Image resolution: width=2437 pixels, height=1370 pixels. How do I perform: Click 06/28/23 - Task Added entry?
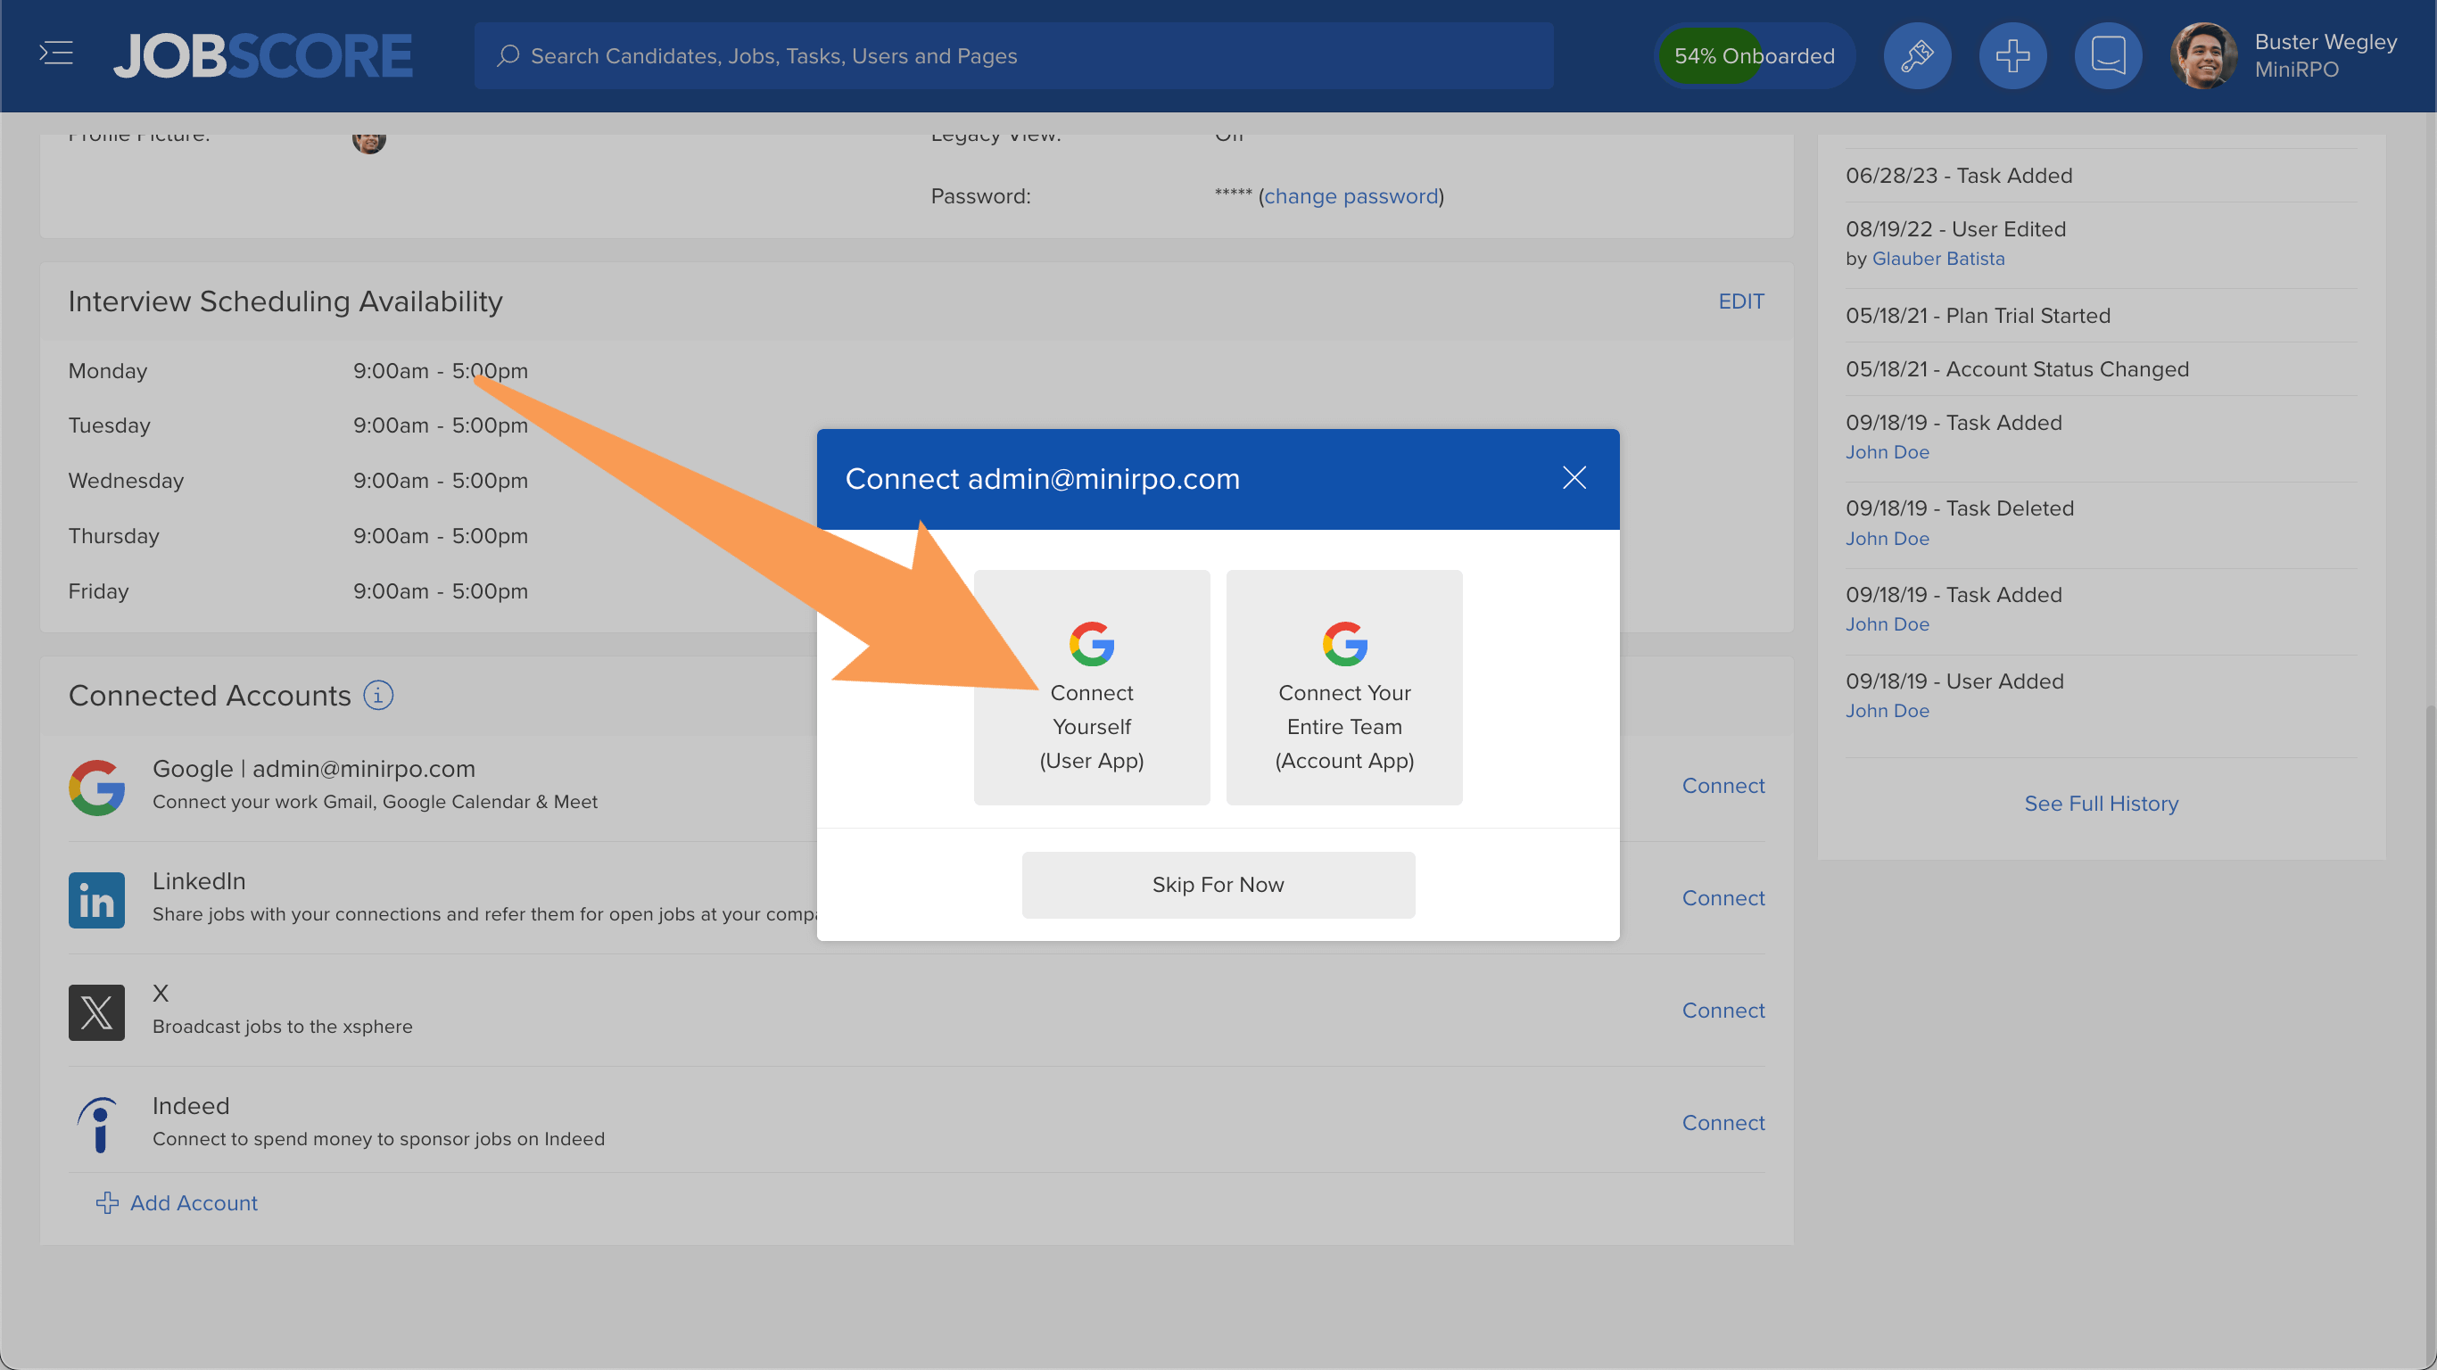pyautogui.click(x=1958, y=175)
